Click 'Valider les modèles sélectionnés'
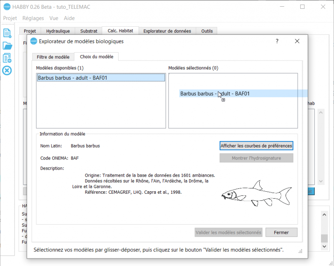The image size is (334, 266). [x=228, y=232]
